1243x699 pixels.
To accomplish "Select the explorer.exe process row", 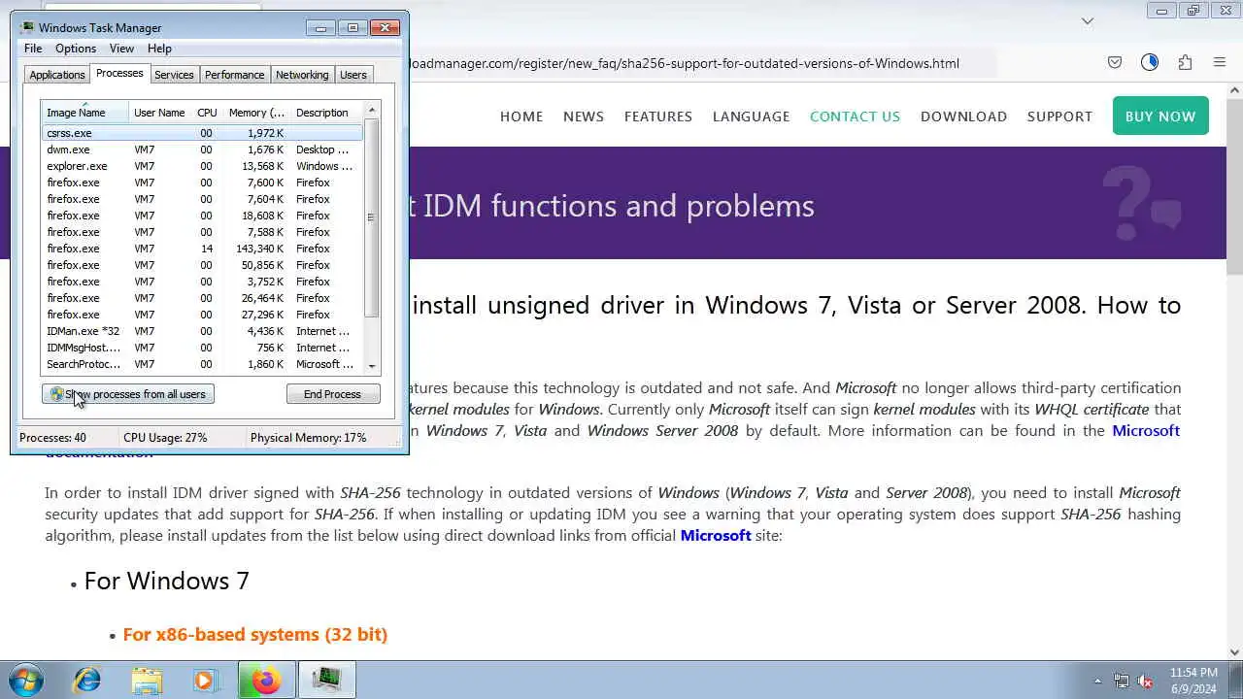I will click(x=202, y=166).
